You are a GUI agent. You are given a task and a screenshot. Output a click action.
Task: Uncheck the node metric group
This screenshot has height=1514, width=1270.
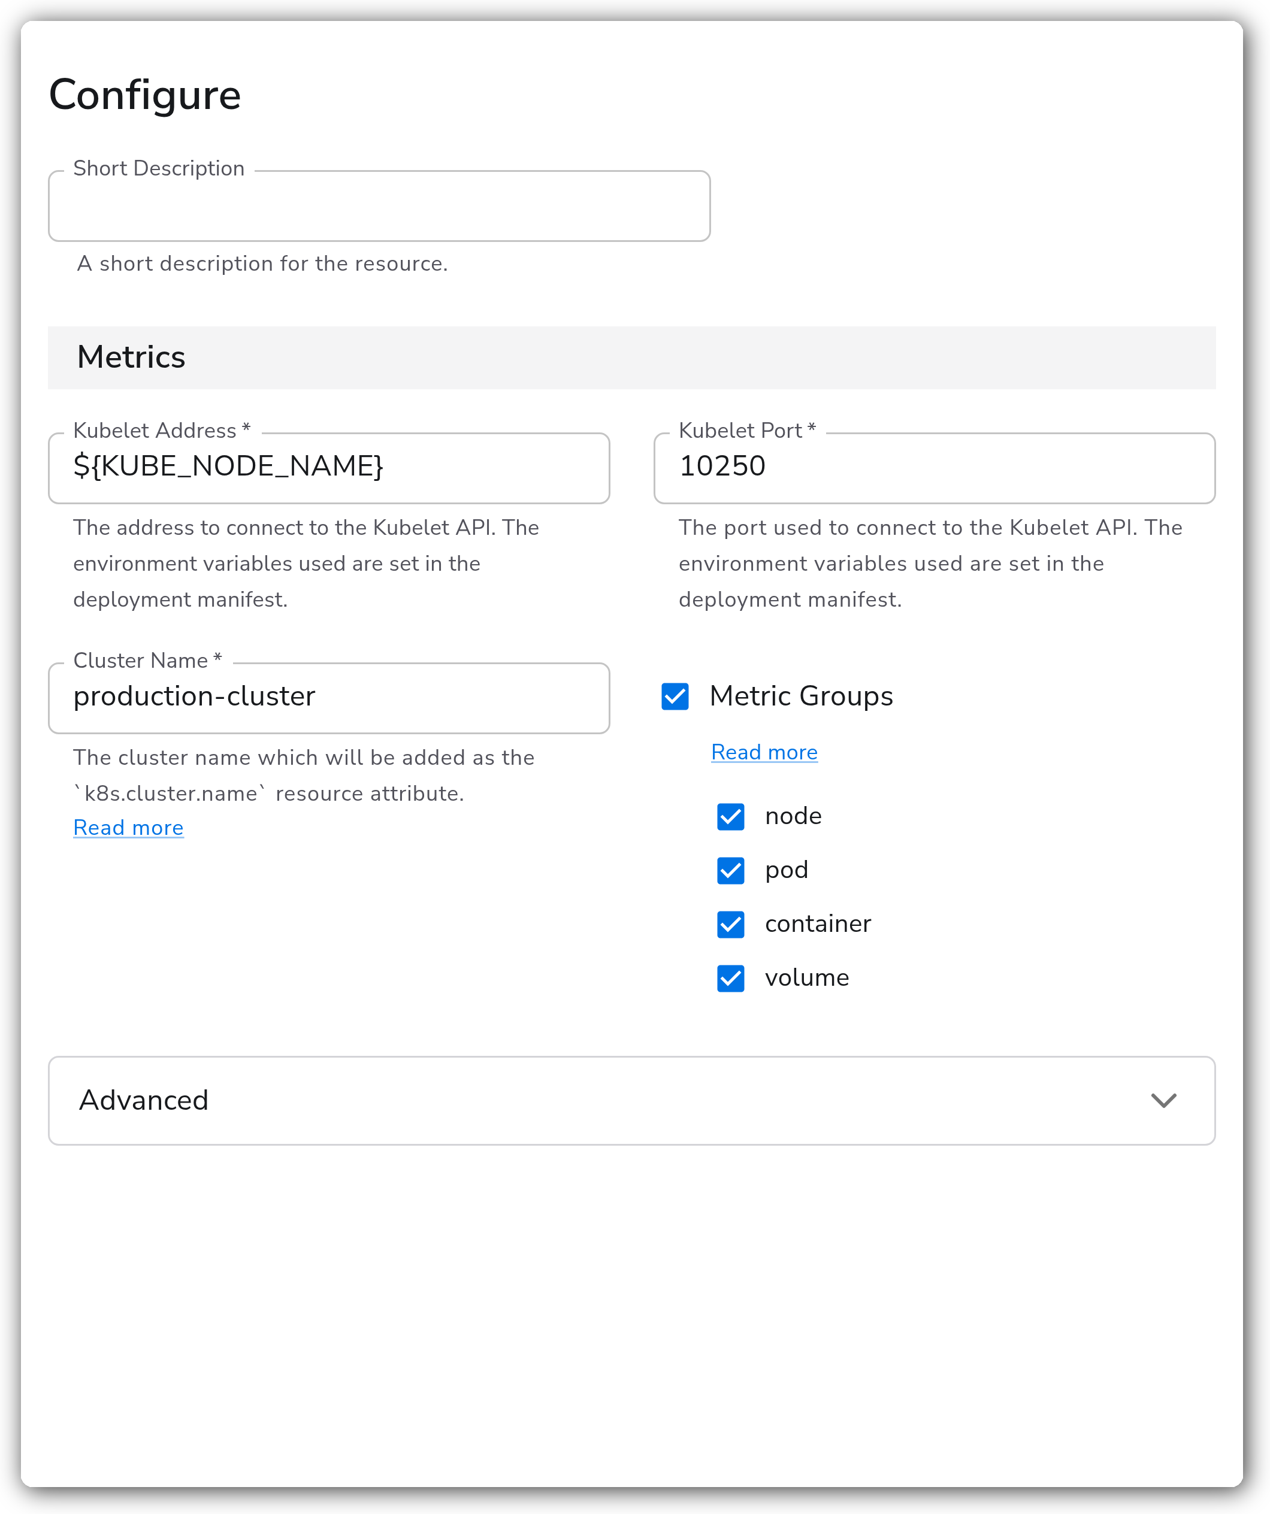pos(731,817)
